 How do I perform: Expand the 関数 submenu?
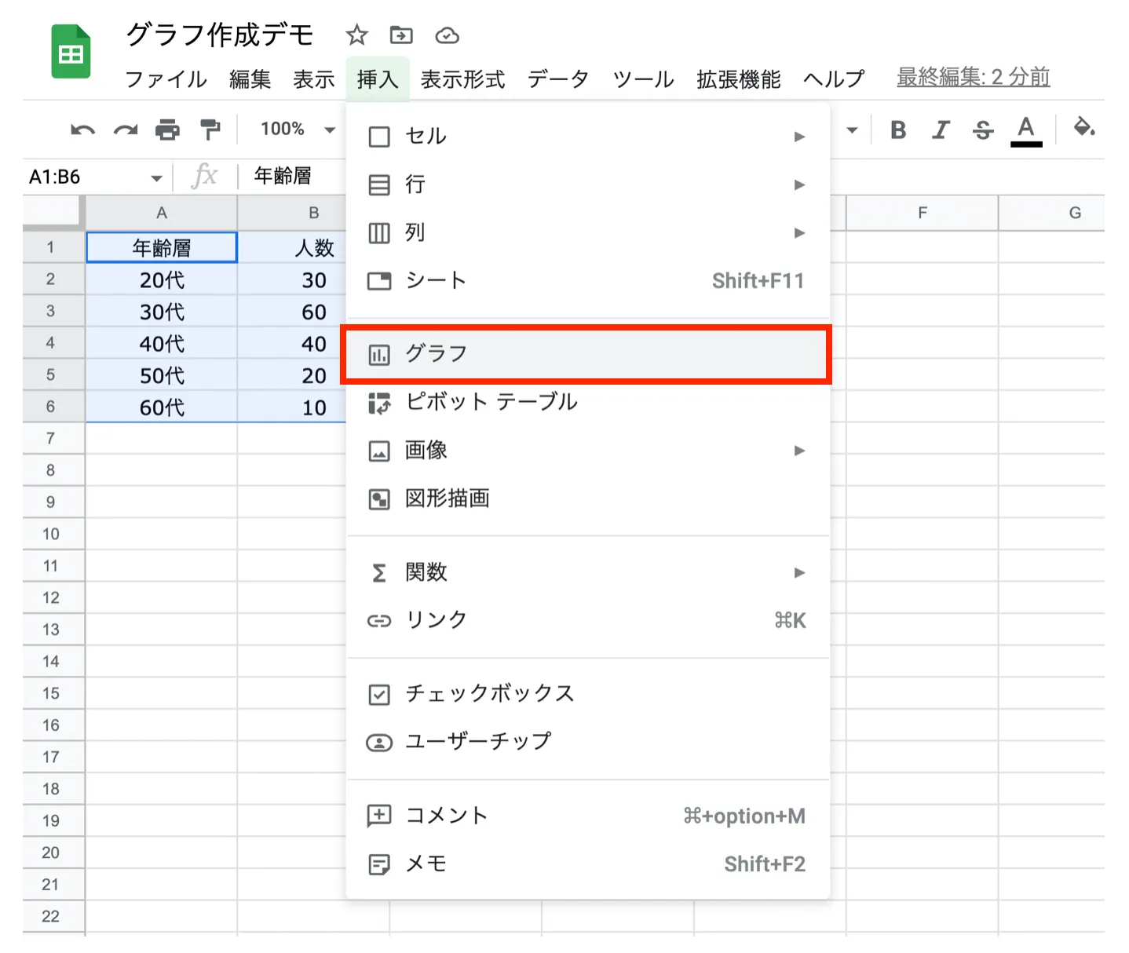click(587, 572)
